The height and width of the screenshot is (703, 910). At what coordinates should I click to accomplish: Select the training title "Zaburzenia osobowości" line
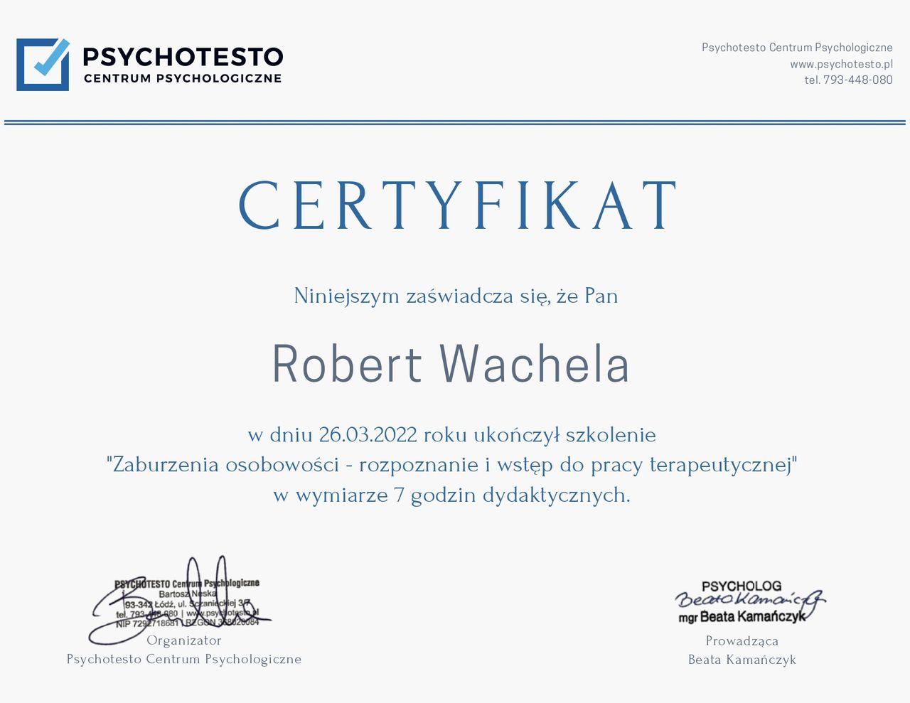click(x=451, y=465)
